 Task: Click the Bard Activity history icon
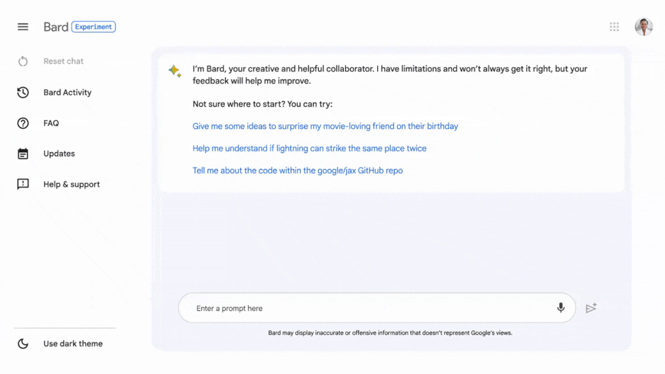(x=23, y=92)
